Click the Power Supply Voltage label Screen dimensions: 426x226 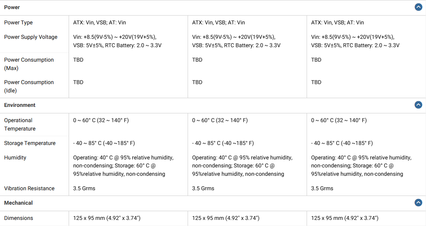point(31,37)
